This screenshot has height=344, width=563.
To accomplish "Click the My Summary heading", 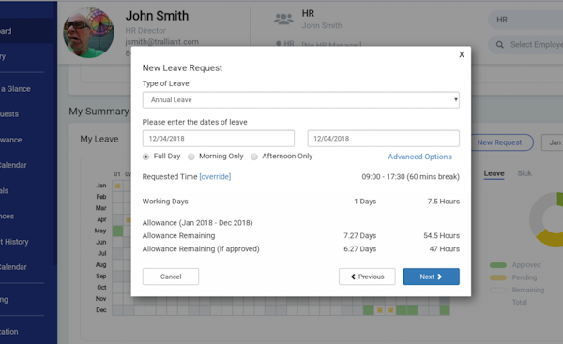I will (99, 112).
